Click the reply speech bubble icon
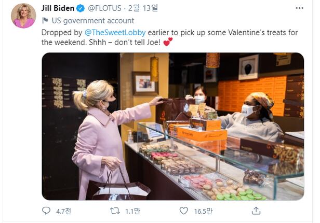320x223 pixels. coord(46,211)
